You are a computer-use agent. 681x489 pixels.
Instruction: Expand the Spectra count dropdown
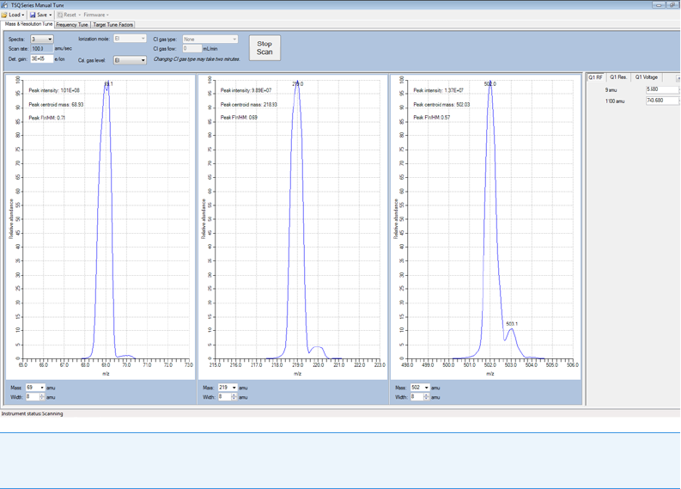50,40
